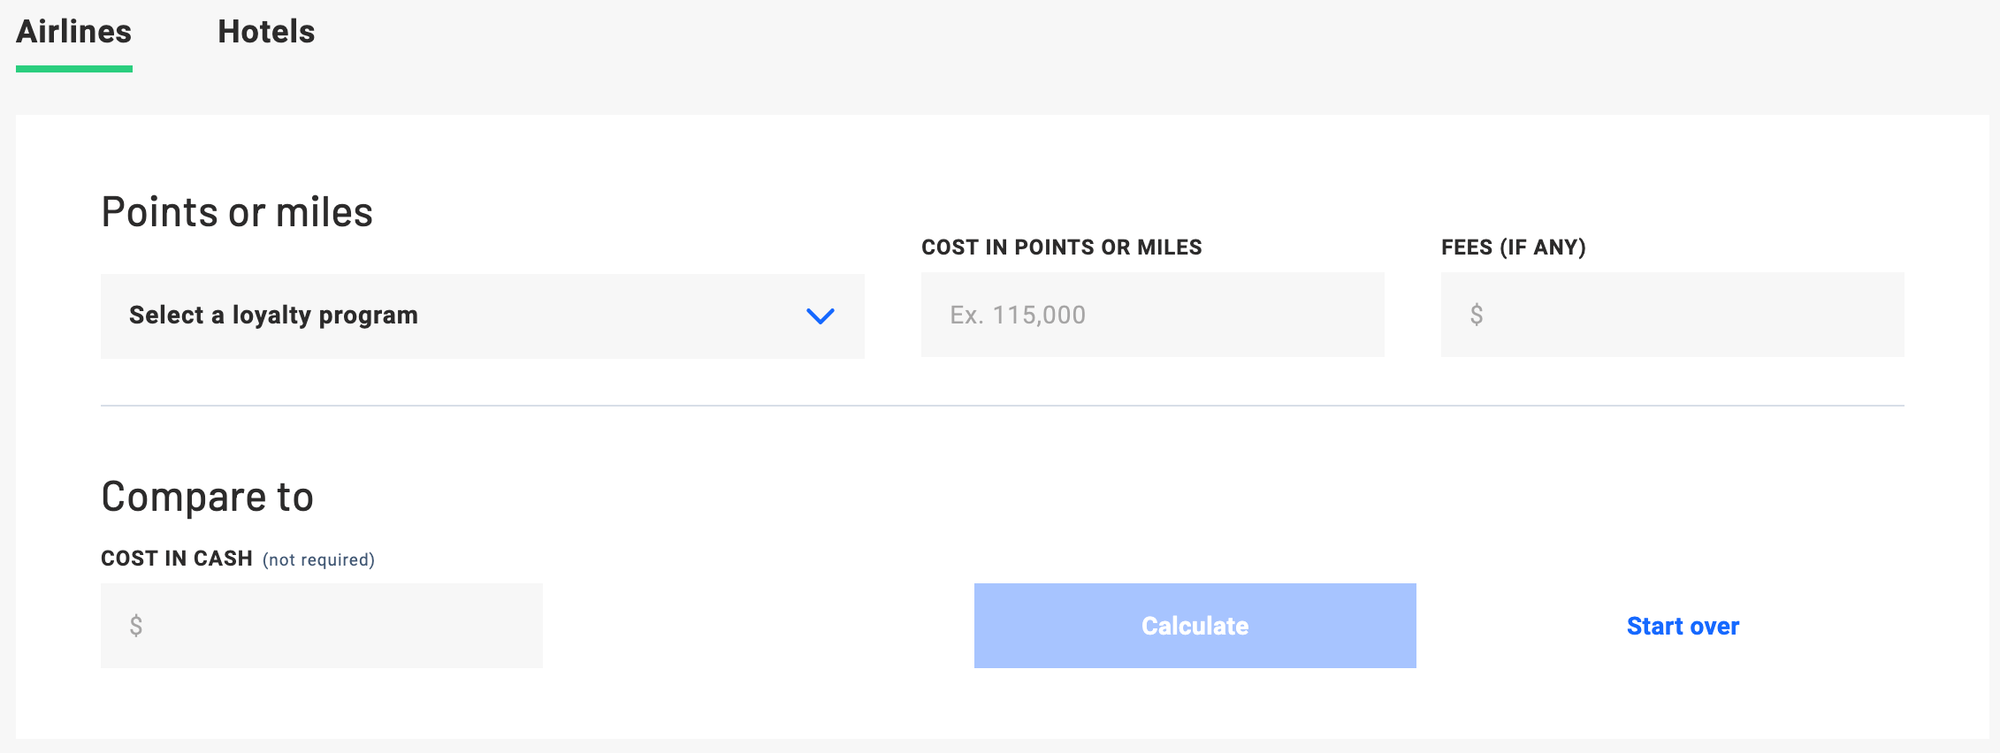Image resolution: width=2000 pixels, height=753 pixels.
Task: Click the Start over link
Action: coord(1681,625)
